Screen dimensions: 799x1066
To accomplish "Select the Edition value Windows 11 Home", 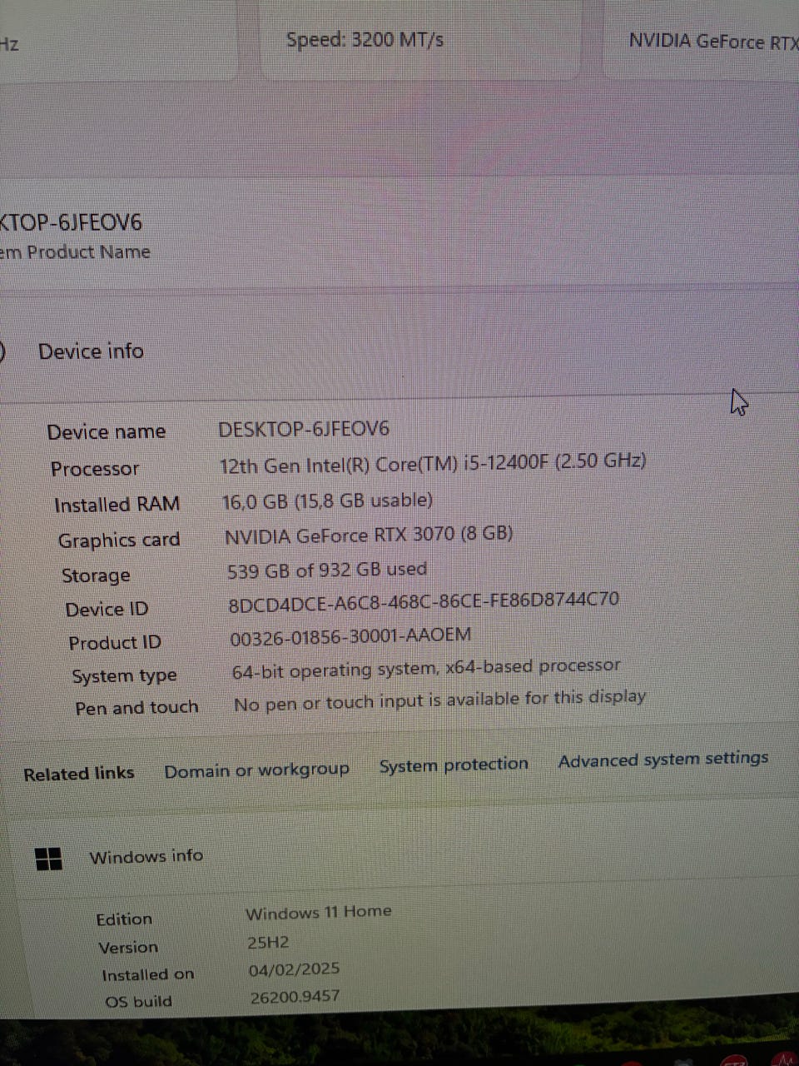I will (x=318, y=912).
